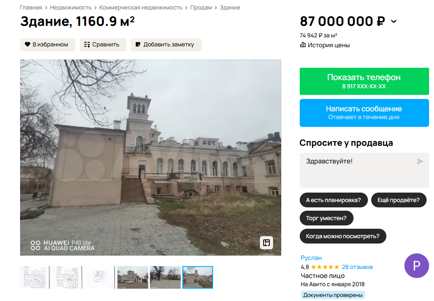Click the Добавить заметку note icon
Image resolution: width=434 pixels, height=301 pixels.
click(x=138, y=44)
